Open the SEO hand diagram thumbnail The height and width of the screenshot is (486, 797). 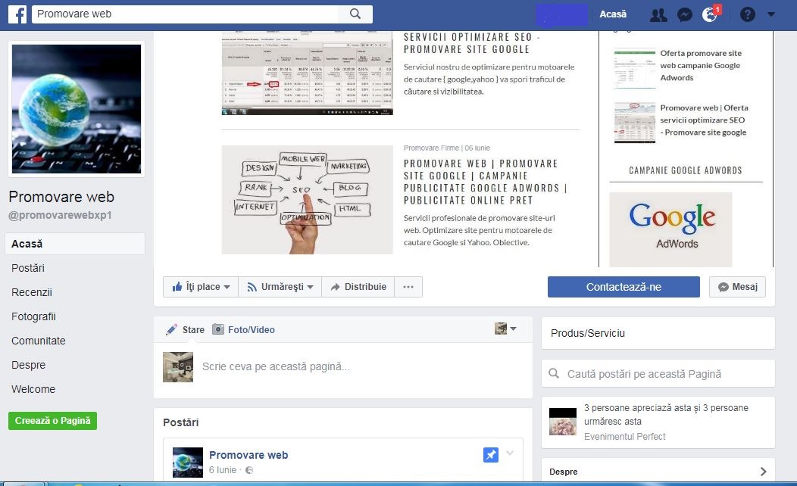coord(307,200)
